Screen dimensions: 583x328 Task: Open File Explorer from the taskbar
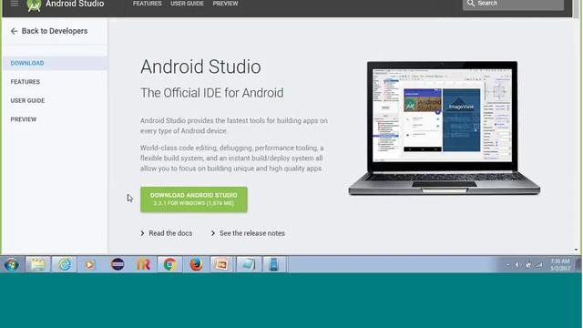point(38,264)
